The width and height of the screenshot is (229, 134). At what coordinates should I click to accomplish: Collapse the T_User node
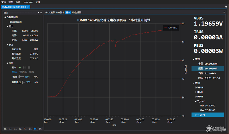pos(196,101)
